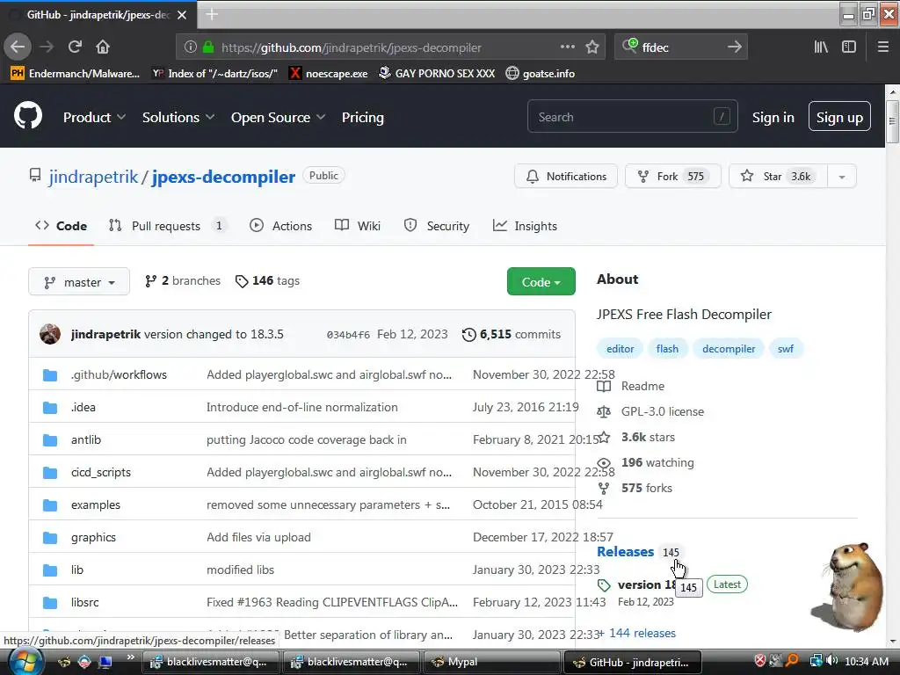
Task: Open the Wiki tab
Action: (x=357, y=226)
